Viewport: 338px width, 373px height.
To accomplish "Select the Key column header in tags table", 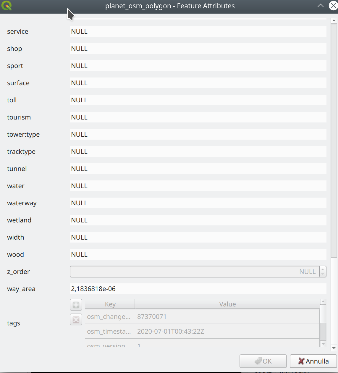I will pyautogui.click(x=110, y=304).
